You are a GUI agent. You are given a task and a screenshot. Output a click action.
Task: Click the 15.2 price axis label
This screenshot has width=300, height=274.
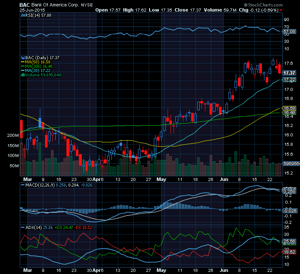point(288,173)
